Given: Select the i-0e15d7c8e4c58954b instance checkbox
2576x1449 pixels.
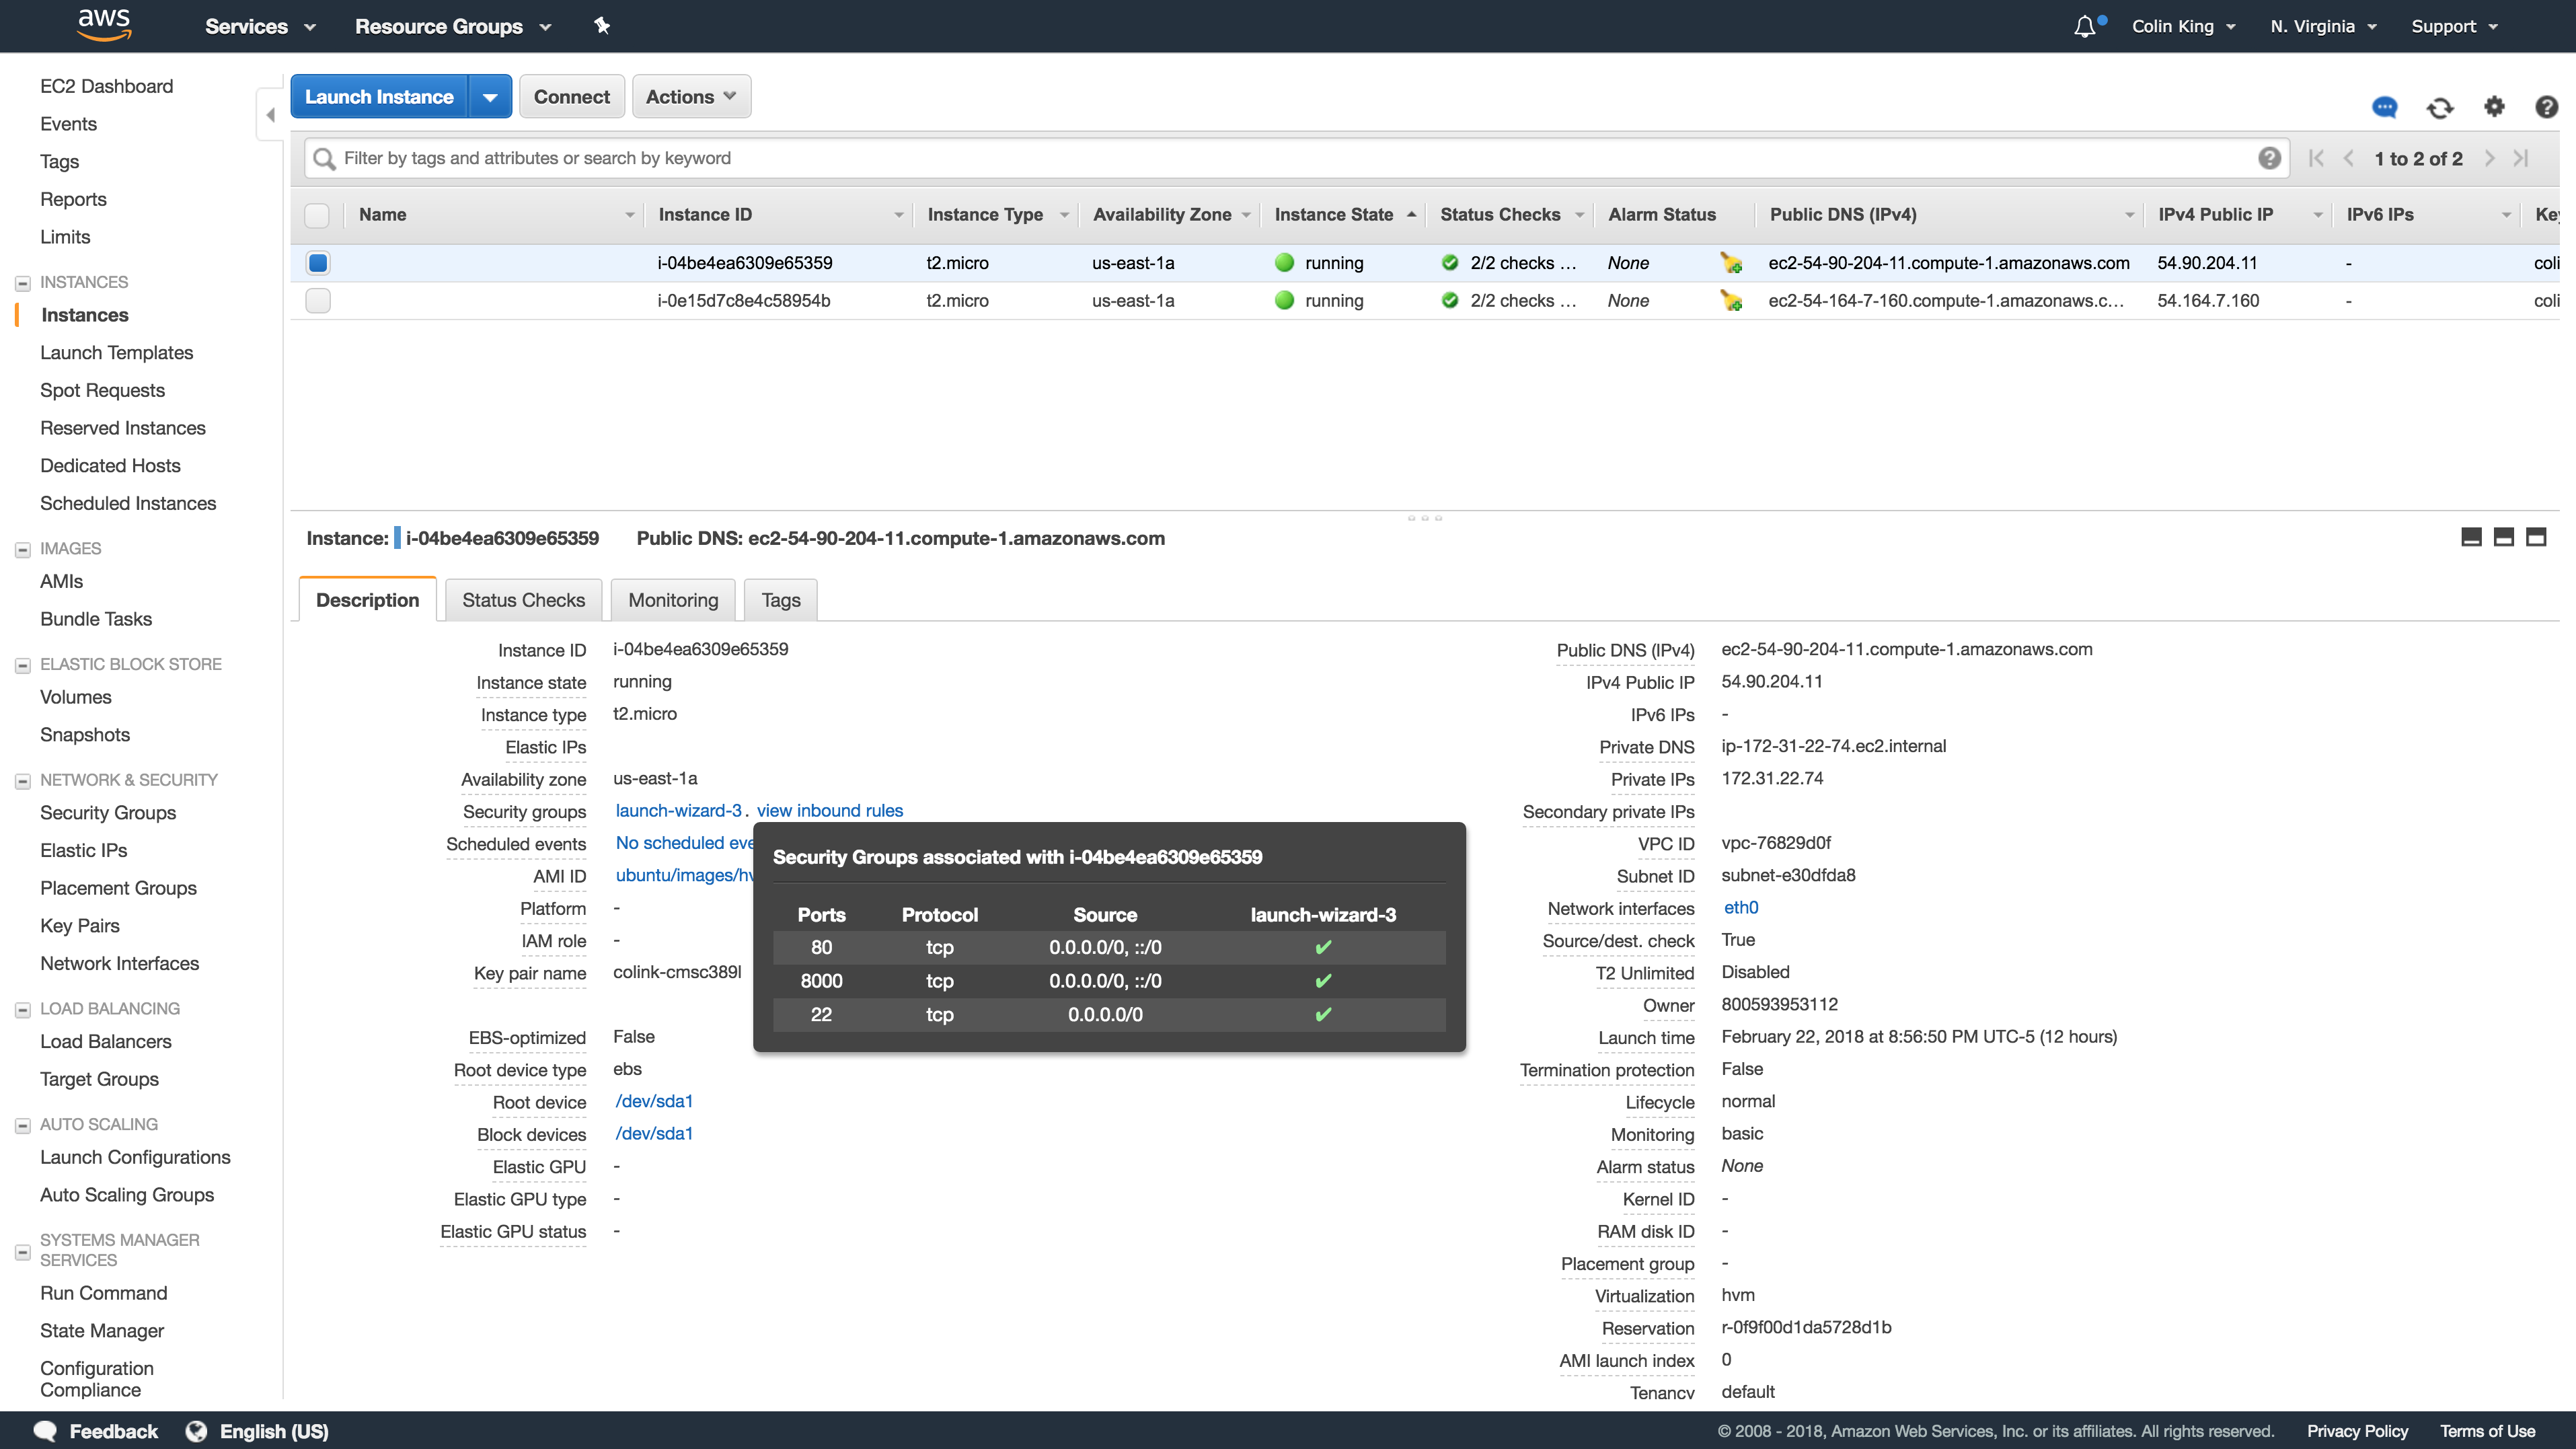Looking at the screenshot, I should pos(318,301).
